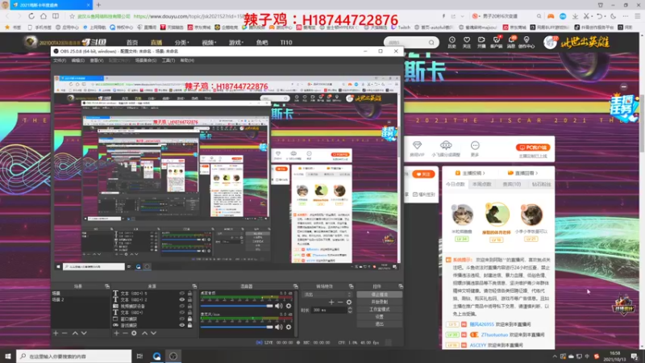
Task: Open the 工具(T) menu in OBS
Action: (x=169, y=60)
